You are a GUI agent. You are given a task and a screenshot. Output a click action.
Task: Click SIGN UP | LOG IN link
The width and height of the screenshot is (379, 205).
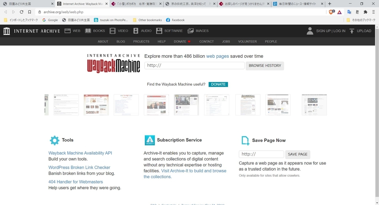[331, 31]
